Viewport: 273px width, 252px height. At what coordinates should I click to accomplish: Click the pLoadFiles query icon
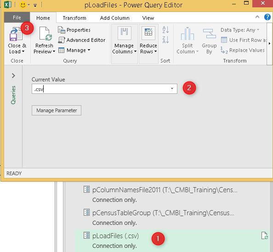pos(86,235)
